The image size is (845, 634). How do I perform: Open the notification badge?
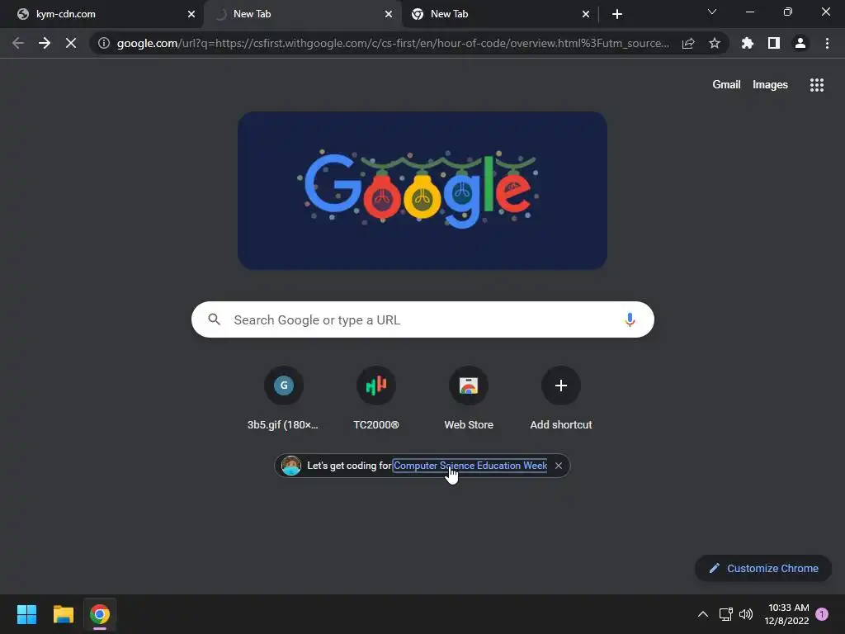coord(822,613)
